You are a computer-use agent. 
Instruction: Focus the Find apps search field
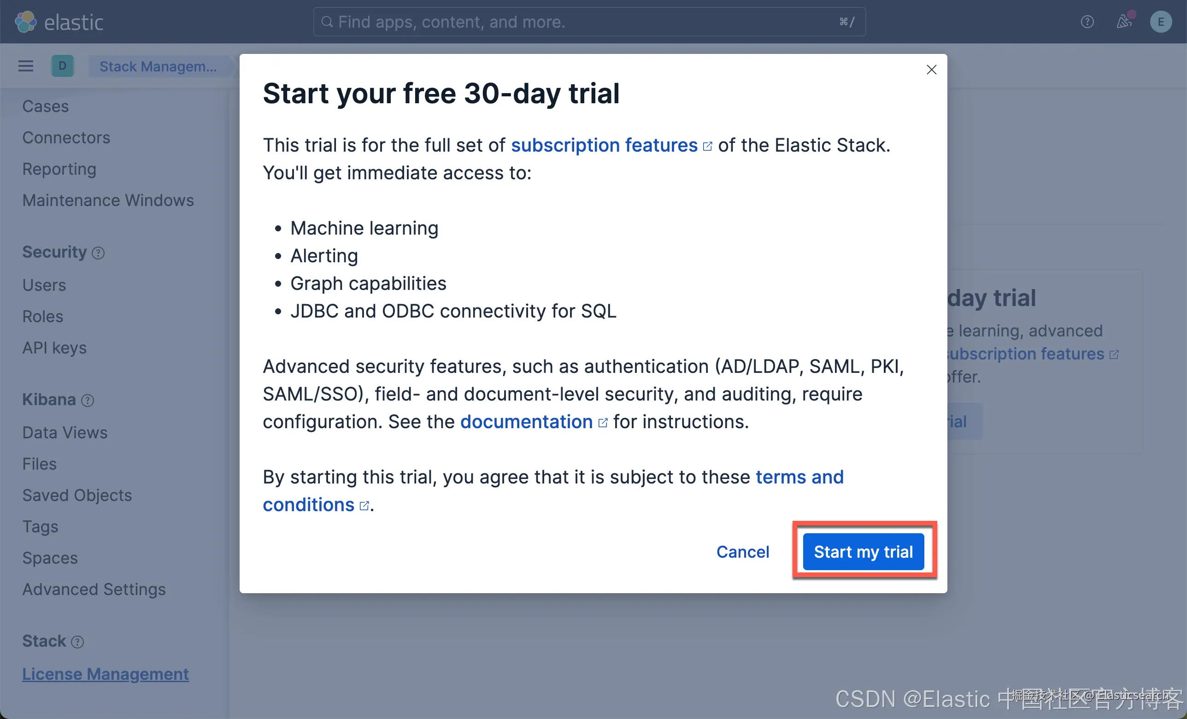589,22
